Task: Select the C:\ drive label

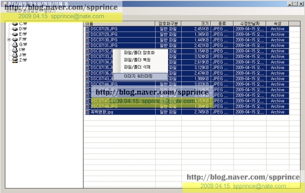Action: point(23,24)
